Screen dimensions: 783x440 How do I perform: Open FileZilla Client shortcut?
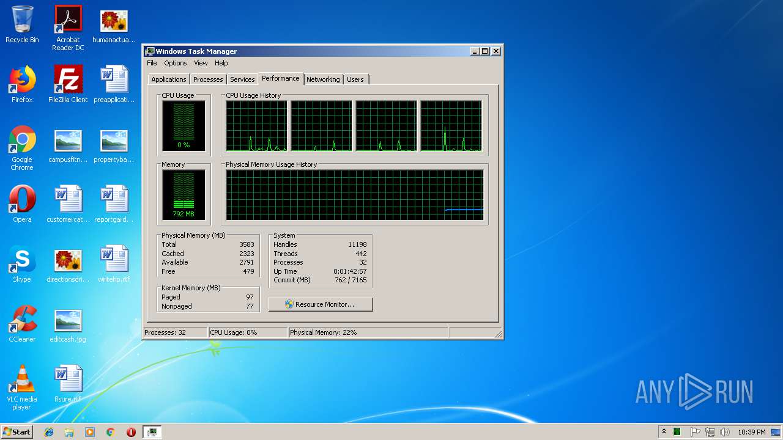(68, 85)
